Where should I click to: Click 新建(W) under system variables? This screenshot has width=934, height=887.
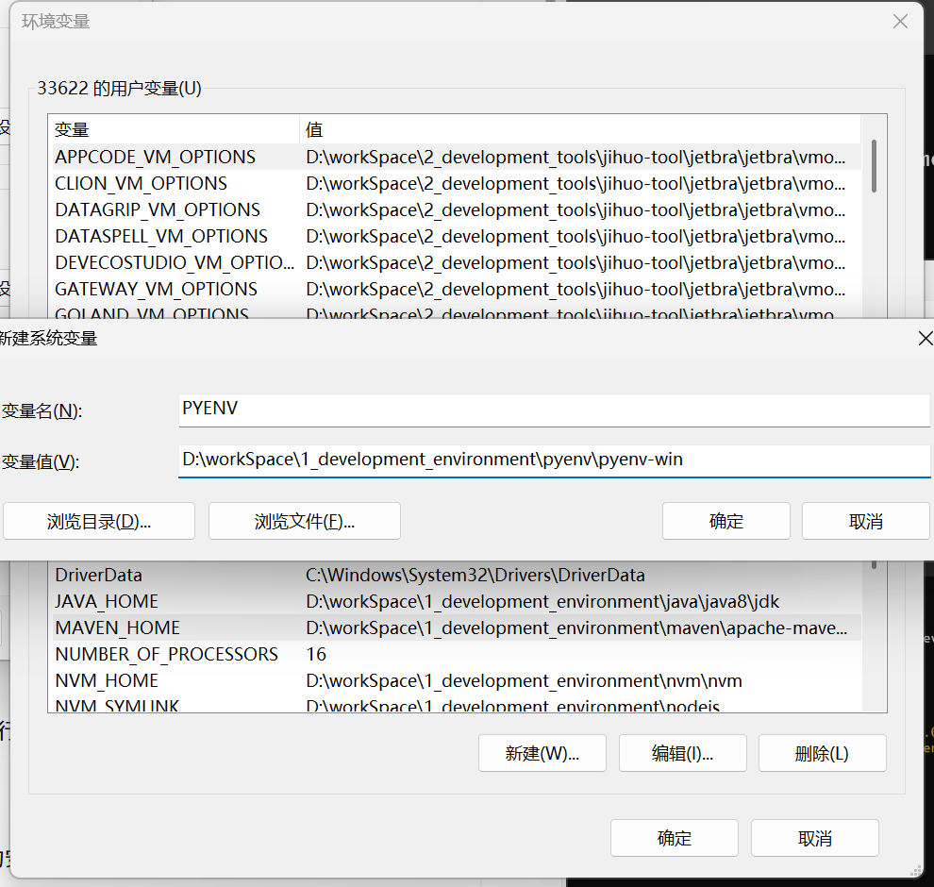pyautogui.click(x=542, y=753)
